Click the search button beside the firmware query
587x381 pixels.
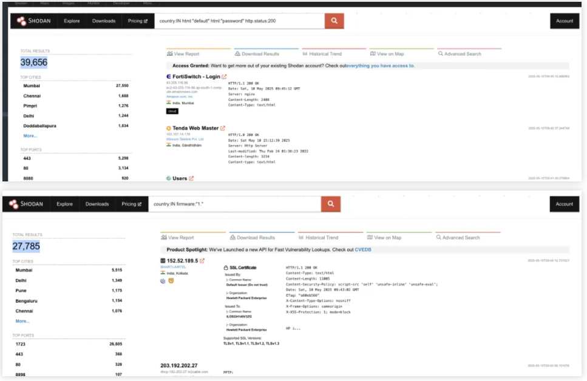[330, 204]
